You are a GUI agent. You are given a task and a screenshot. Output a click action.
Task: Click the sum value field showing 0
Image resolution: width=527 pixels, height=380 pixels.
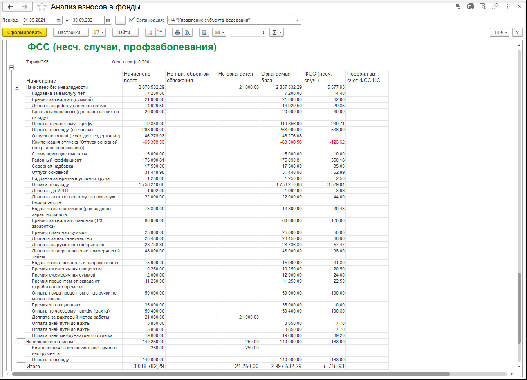tap(248, 32)
